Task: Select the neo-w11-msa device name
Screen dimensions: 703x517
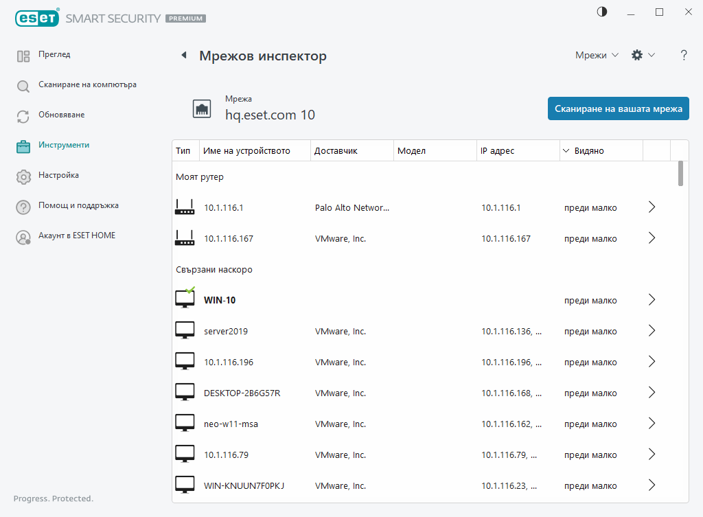Action: (x=231, y=424)
